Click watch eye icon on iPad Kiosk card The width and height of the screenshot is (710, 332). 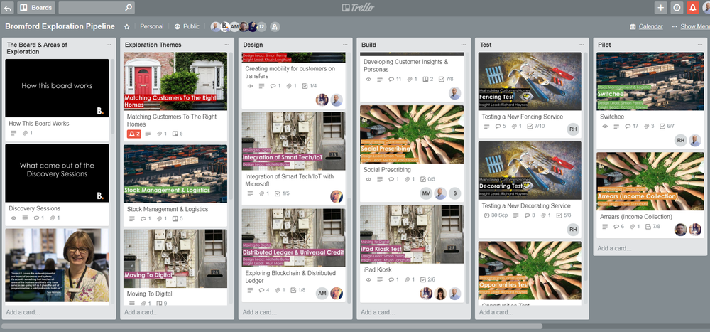tap(368, 279)
